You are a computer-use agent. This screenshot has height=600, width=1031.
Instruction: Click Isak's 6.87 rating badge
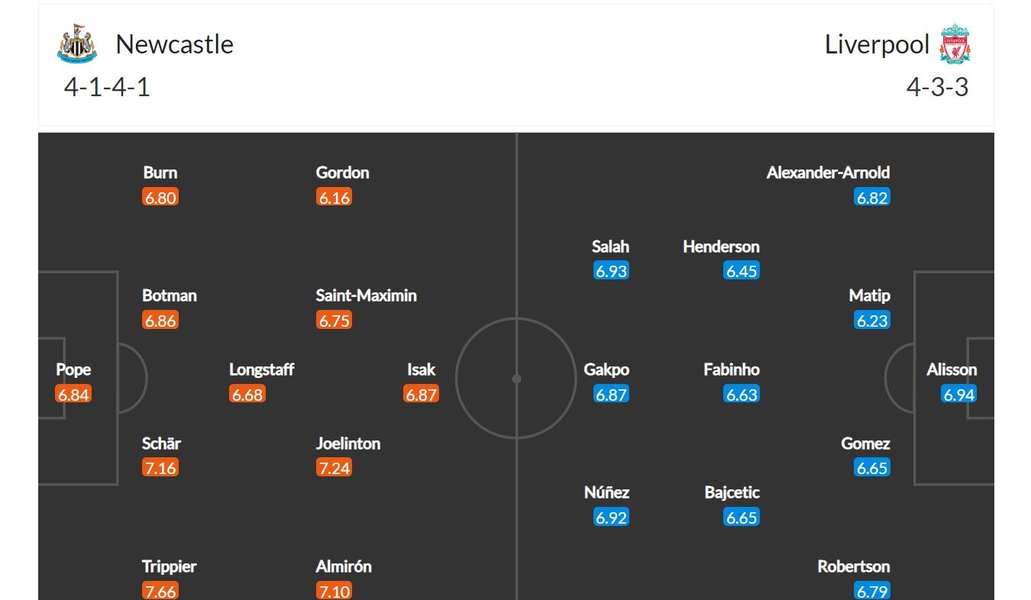(x=421, y=395)
